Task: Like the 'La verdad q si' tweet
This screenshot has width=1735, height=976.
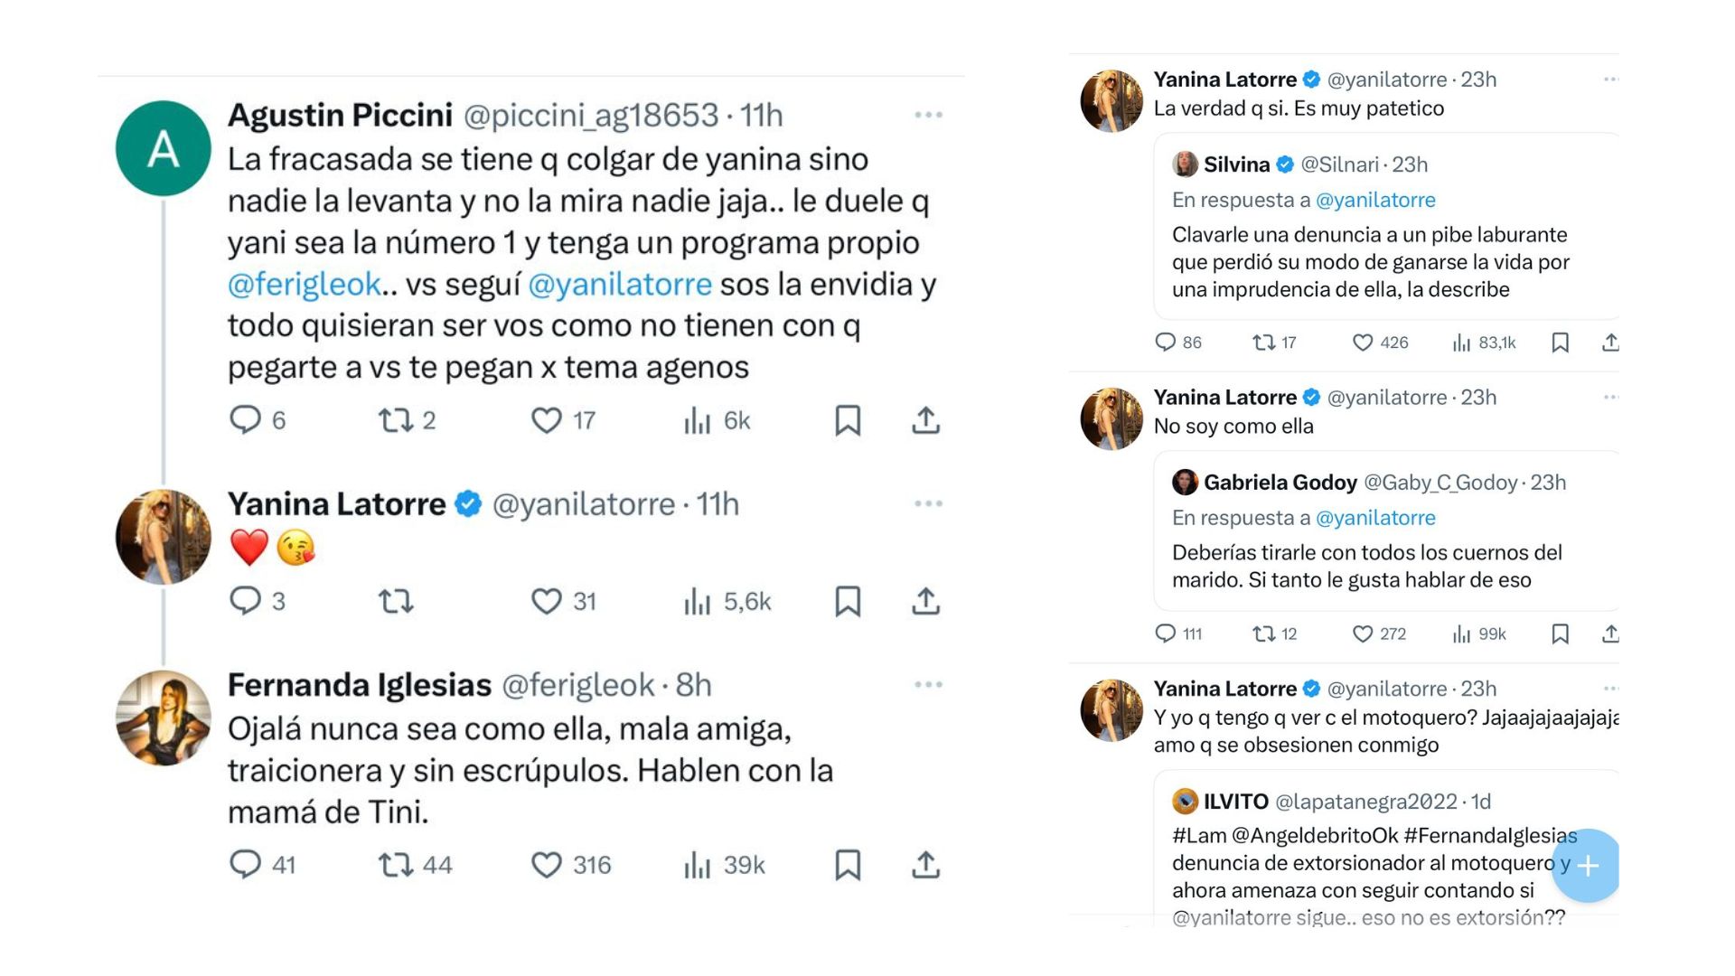Action: (1362, 343)
